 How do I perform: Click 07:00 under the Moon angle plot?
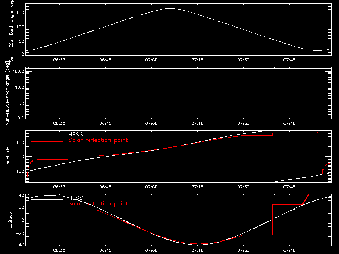click(151, 123)
